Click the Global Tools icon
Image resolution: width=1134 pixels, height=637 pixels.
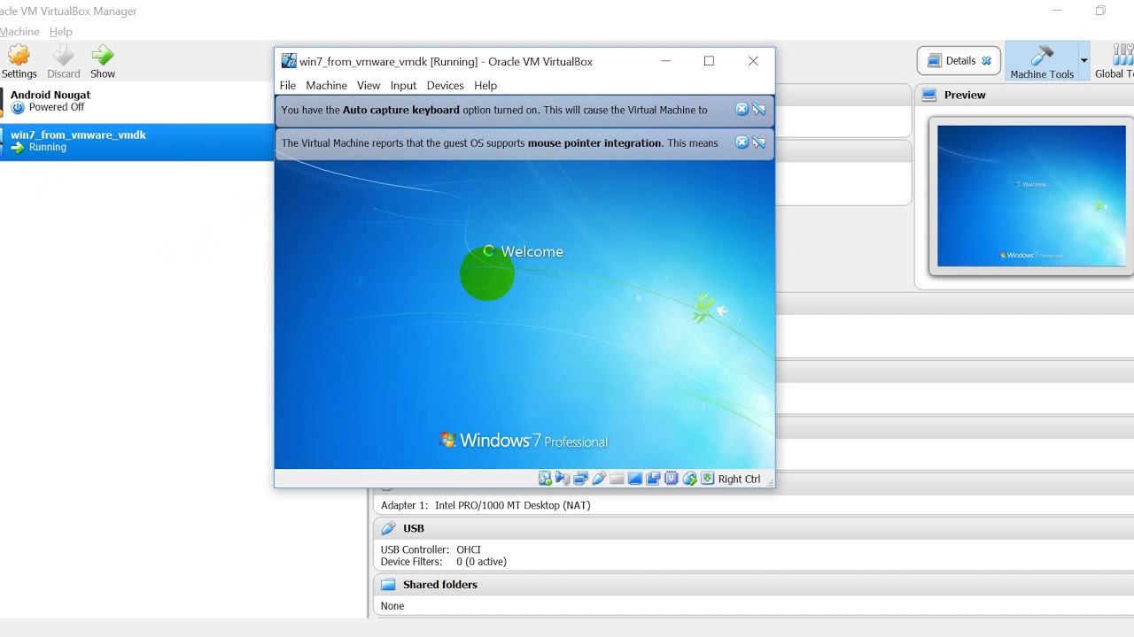click(1122, 55)
